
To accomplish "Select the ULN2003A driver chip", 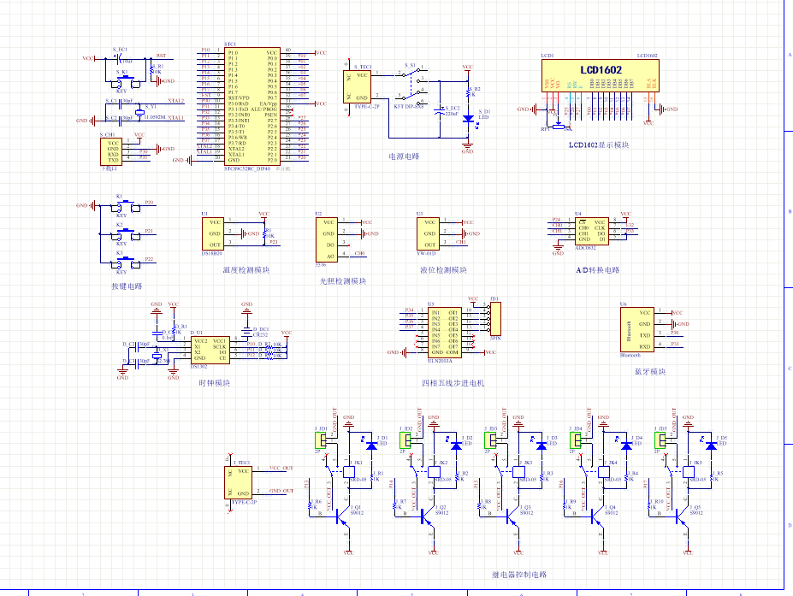I will (445, 333).
